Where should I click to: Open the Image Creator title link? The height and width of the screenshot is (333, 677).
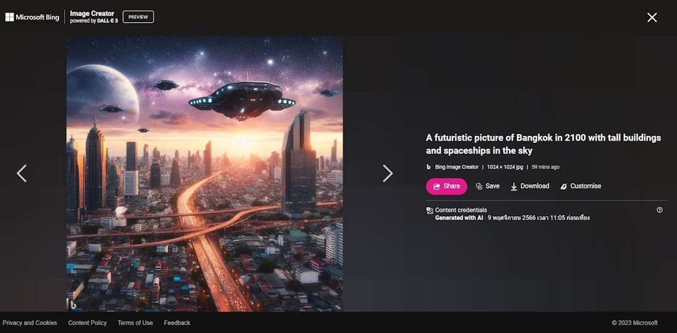coord(92,14)
